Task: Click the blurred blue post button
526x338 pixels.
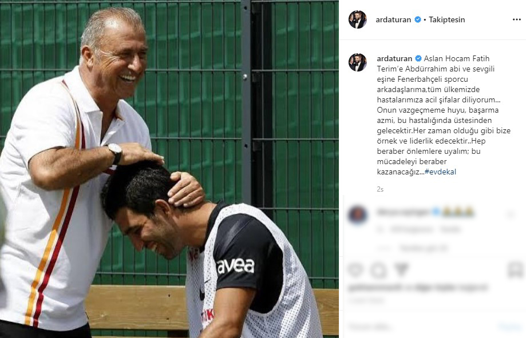Action: click(509, 326)
